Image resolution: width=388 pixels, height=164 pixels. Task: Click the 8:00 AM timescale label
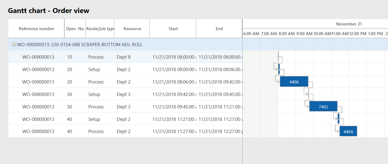[x=286, y=33]
